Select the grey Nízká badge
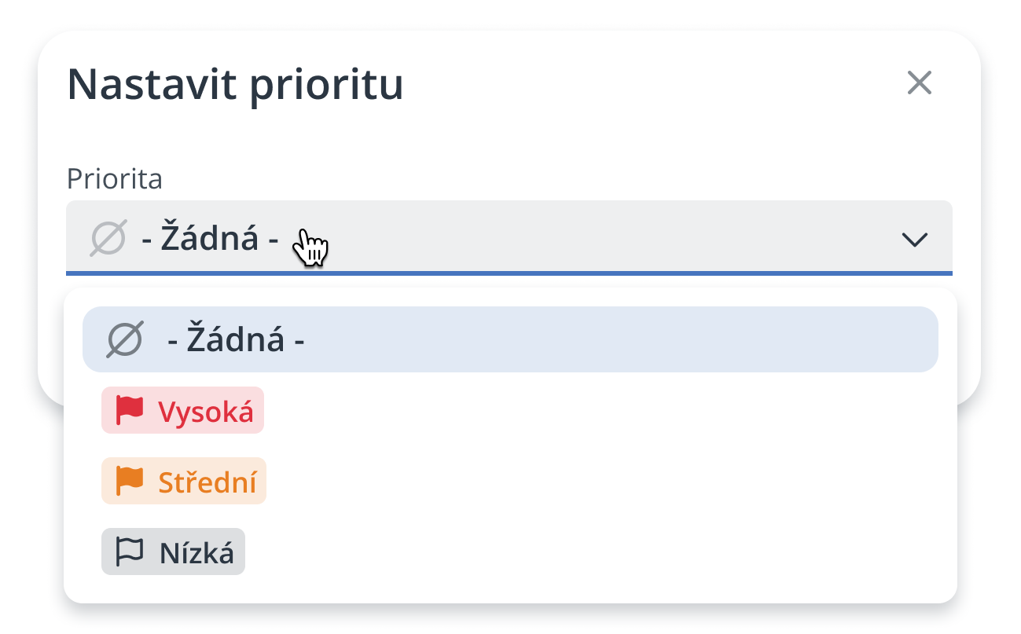Image resolution: width=1021 pixels, height=634 pixels. [173, 552]
